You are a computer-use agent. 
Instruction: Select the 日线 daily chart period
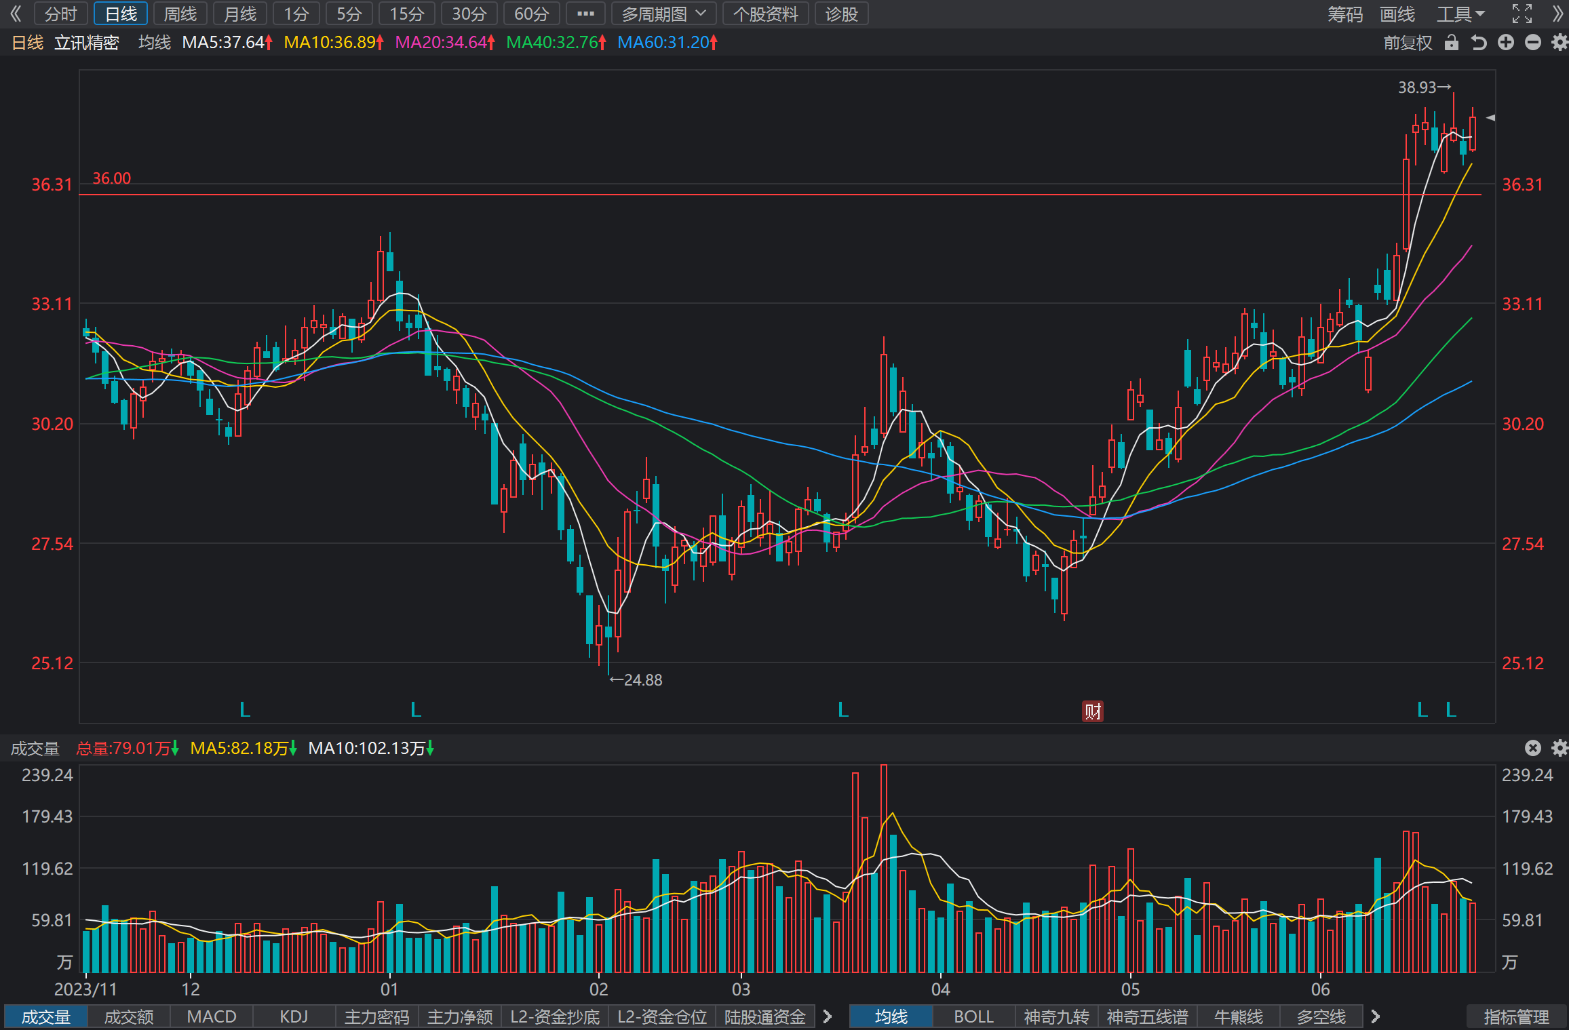pos(121,14)
